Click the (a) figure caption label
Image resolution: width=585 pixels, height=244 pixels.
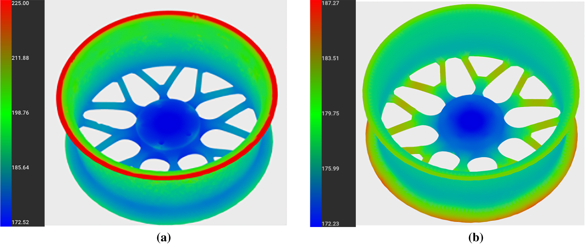point(163,237)
